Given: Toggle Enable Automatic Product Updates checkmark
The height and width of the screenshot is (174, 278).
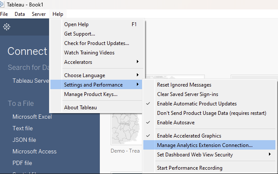Looking at the screenshot, I should tap(197, 104).
